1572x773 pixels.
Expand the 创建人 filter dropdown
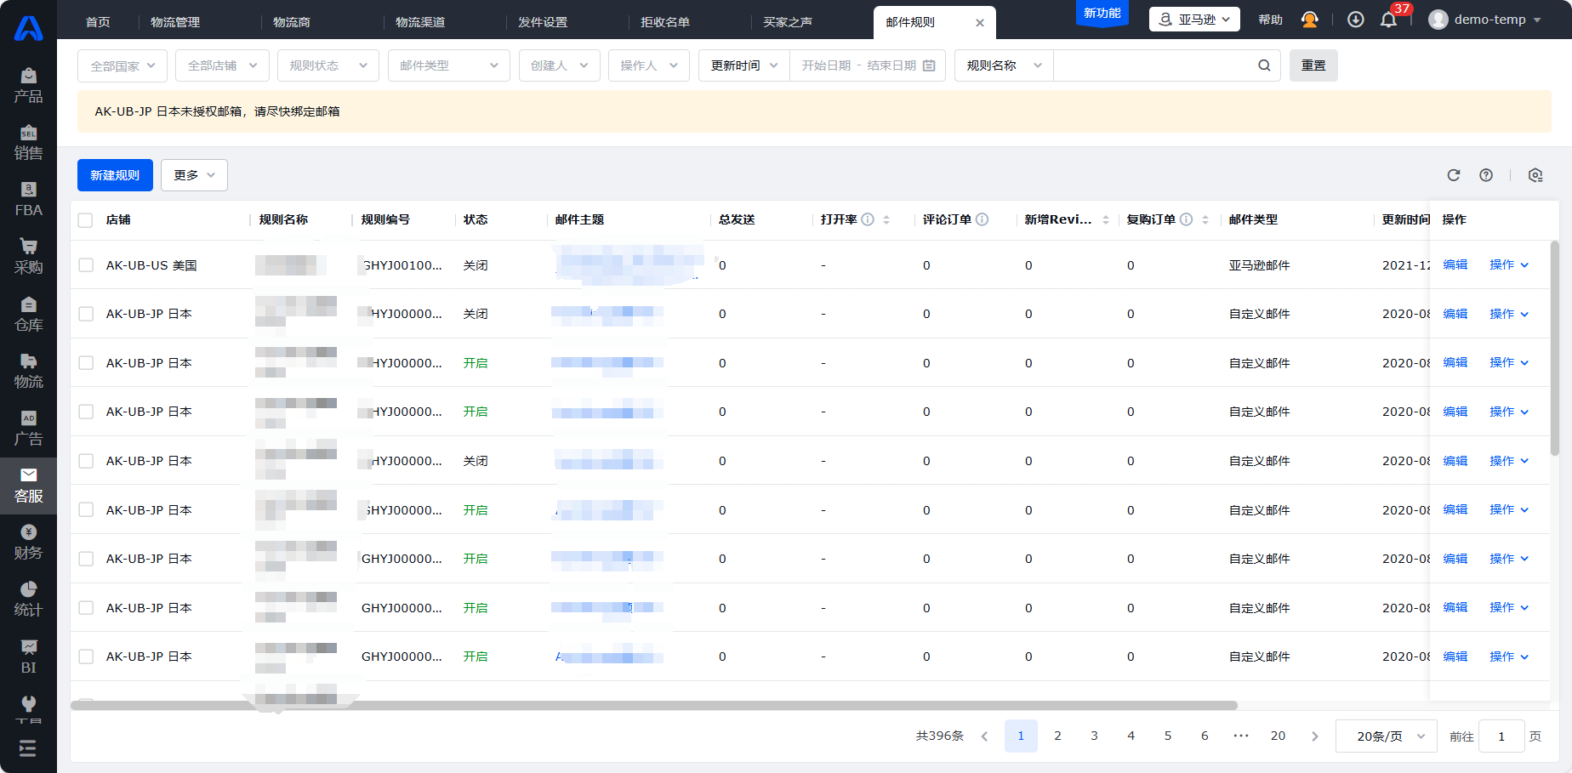tap(560, 65)
